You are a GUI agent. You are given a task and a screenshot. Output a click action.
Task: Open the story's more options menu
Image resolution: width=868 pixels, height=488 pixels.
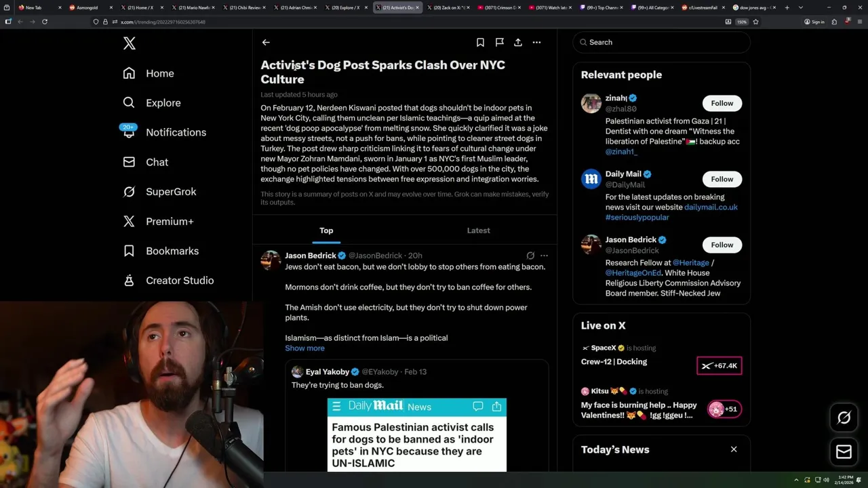point(536,42)
